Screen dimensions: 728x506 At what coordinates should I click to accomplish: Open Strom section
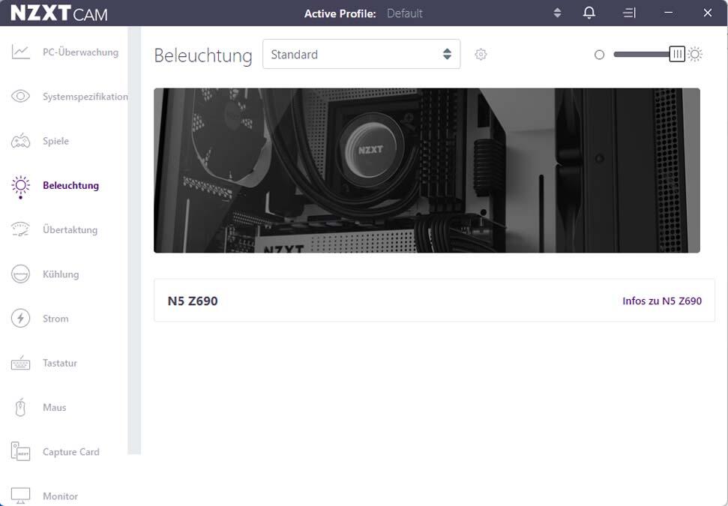tap(55, 319)
